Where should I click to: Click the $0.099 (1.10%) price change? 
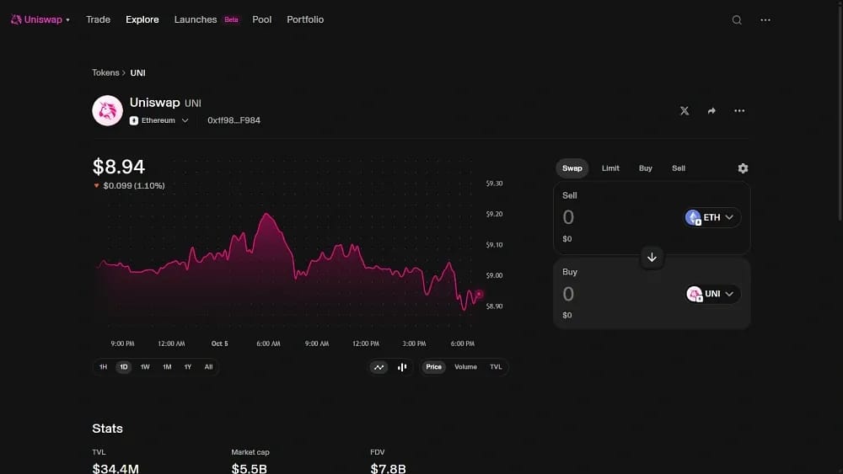pos(133,186)
